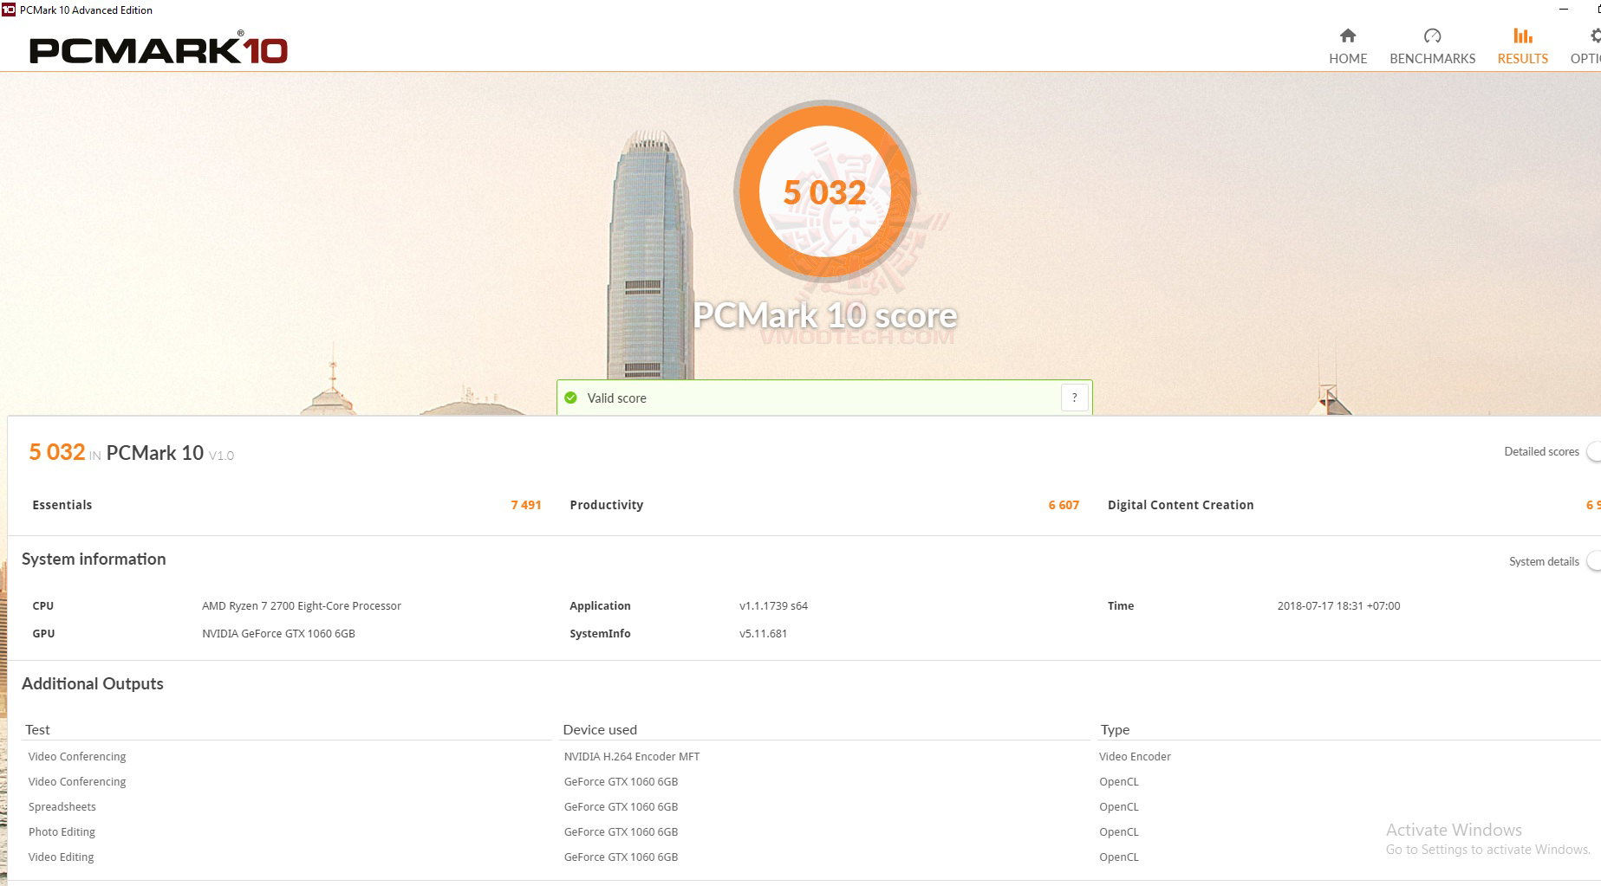This screenshot has height=886, width=1601.
Task: Click the timestamp "2018-07-17 18:31 +07:00"
Action: click(1338, 606)
